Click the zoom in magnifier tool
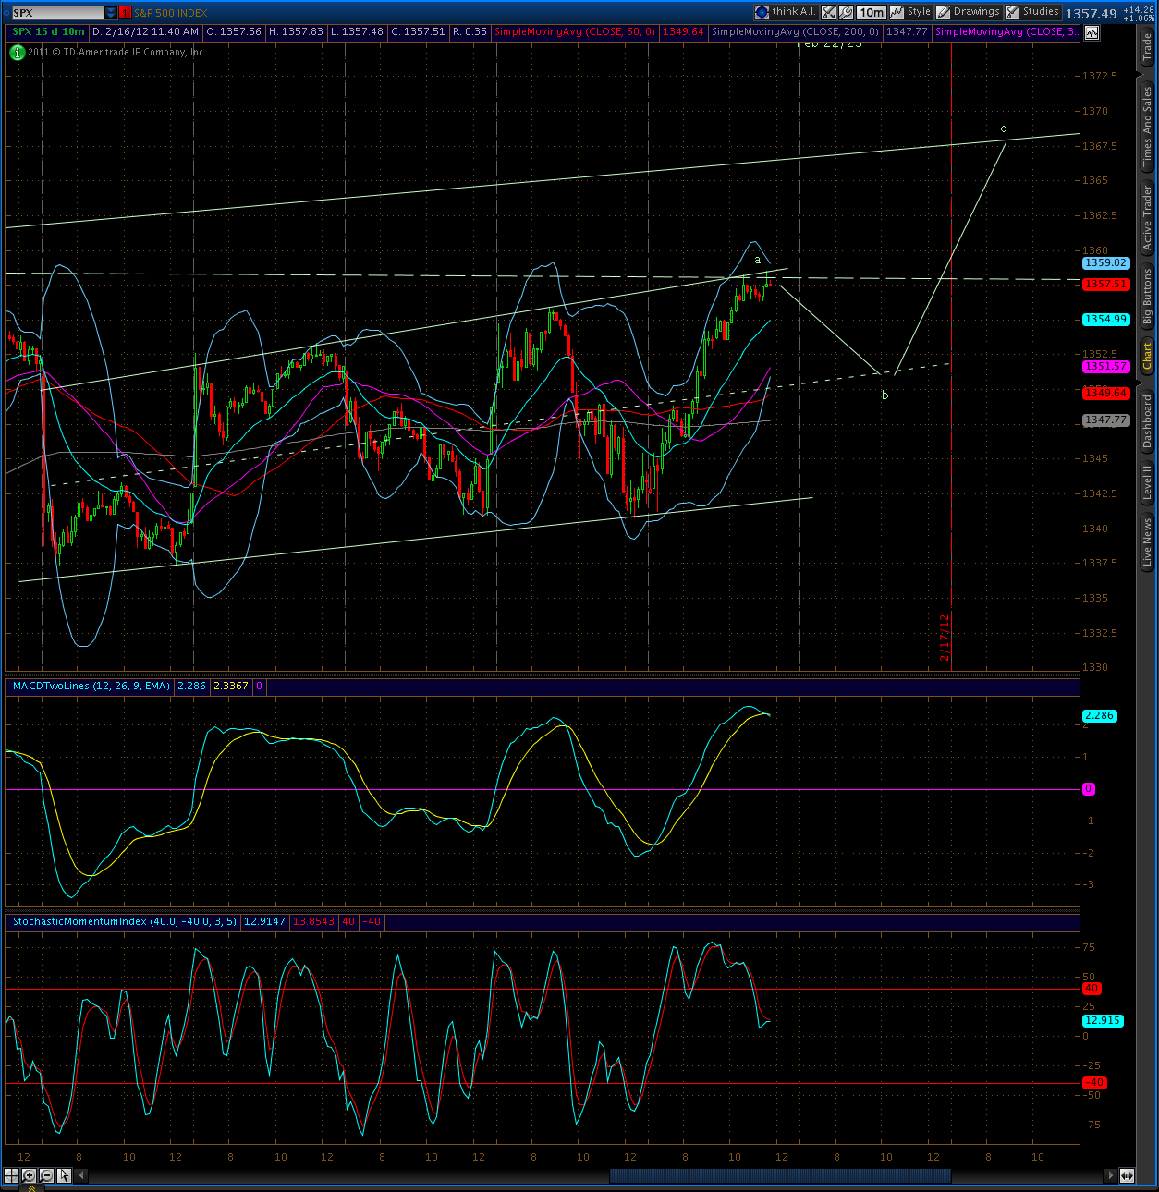The height and width of the screenshot is (1192, 1159). pyautogui.click(x=29, y=1175)
